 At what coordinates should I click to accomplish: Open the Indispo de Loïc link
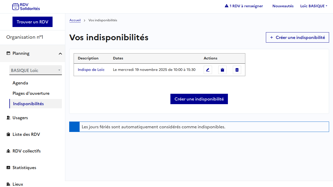91,70
